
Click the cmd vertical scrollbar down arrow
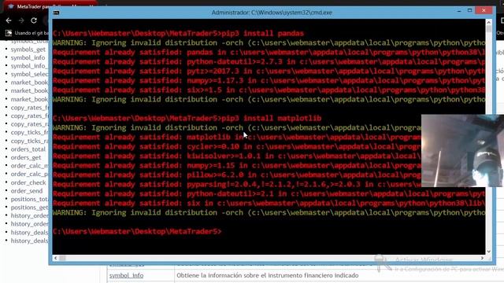point(488,252)
